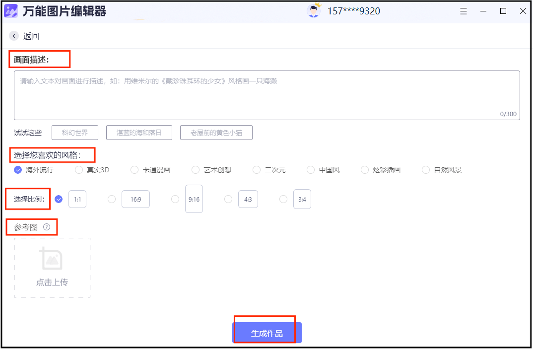Click the account number 157****9320
Image resolution: width=533 pixels, height=352 pixels.
click(x=353, y=11)
